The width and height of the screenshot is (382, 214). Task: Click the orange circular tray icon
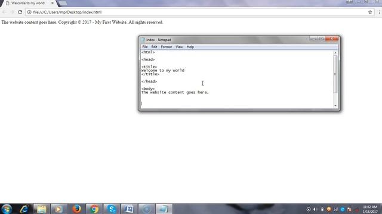329,209
